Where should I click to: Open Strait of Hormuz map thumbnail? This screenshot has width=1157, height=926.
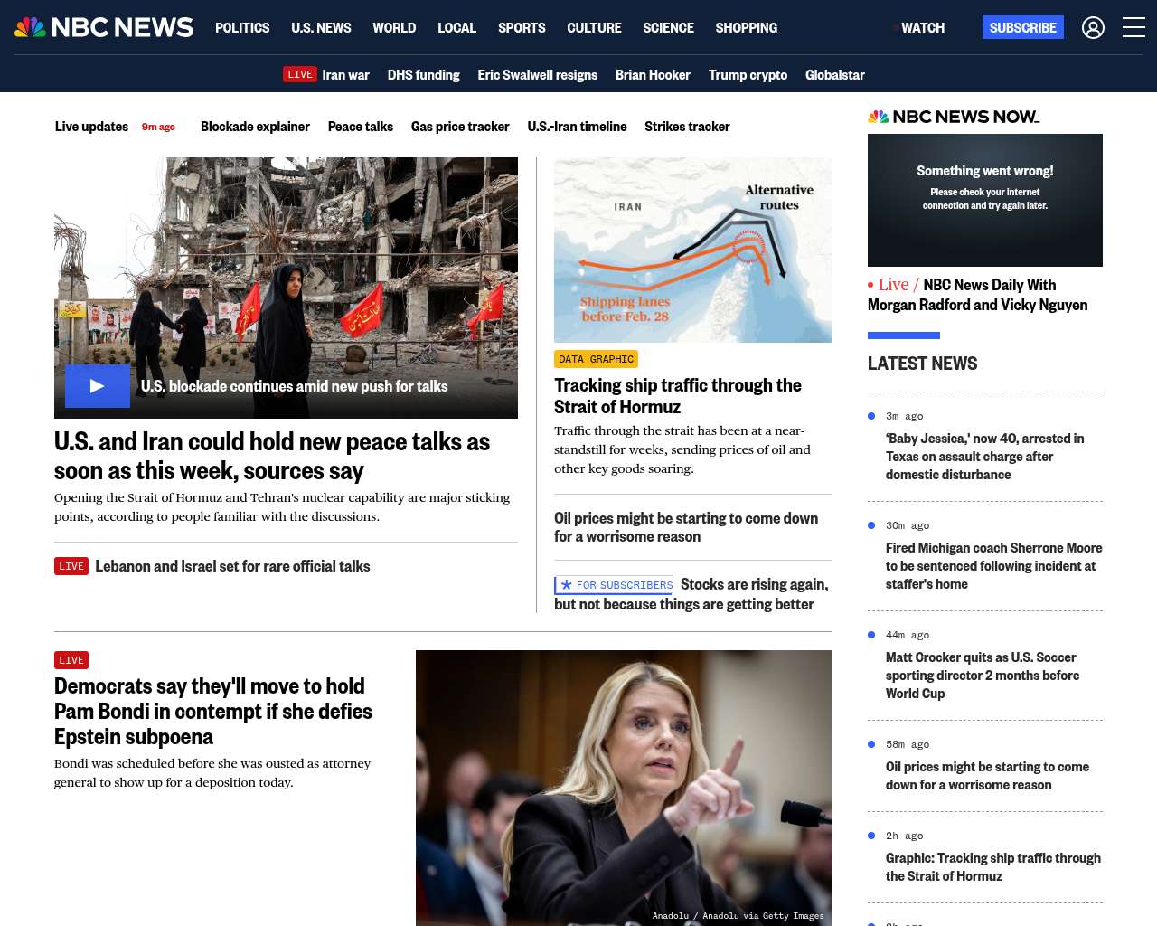coord(692,250)
